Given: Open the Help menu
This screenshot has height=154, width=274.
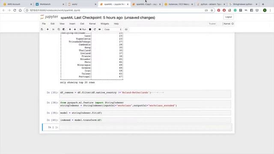Looking at the screenshot, I should 116,24.
